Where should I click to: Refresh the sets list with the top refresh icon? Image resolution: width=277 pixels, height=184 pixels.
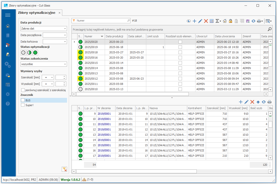253,21
